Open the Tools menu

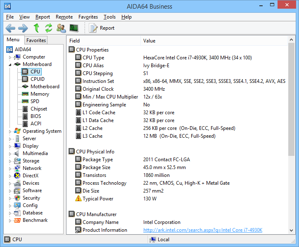pyautogui.click(x=109, y=17)
